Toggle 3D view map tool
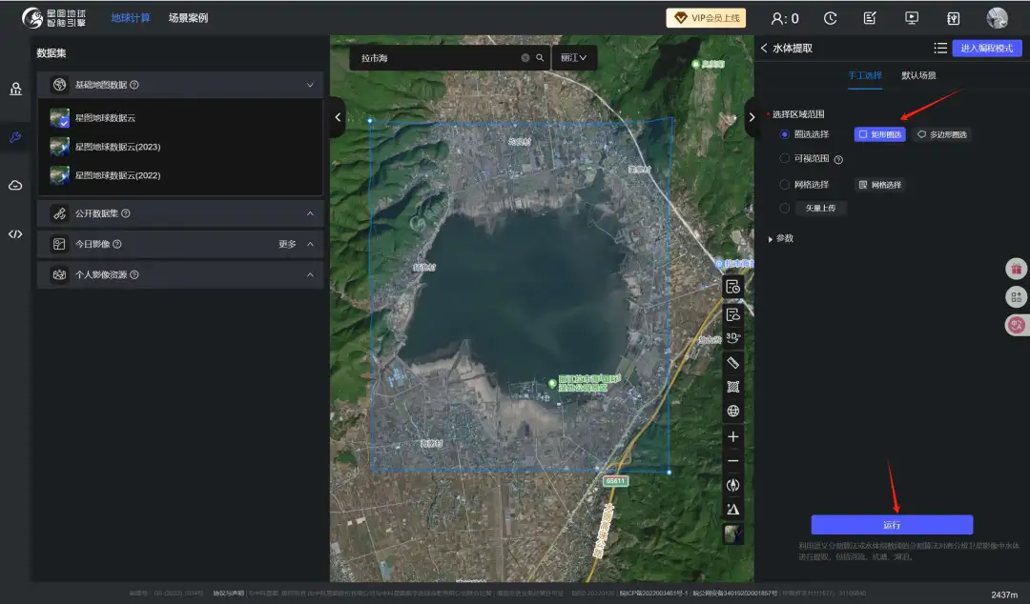1030x604 pixels. pyautogui.click(x=733, y=338)
